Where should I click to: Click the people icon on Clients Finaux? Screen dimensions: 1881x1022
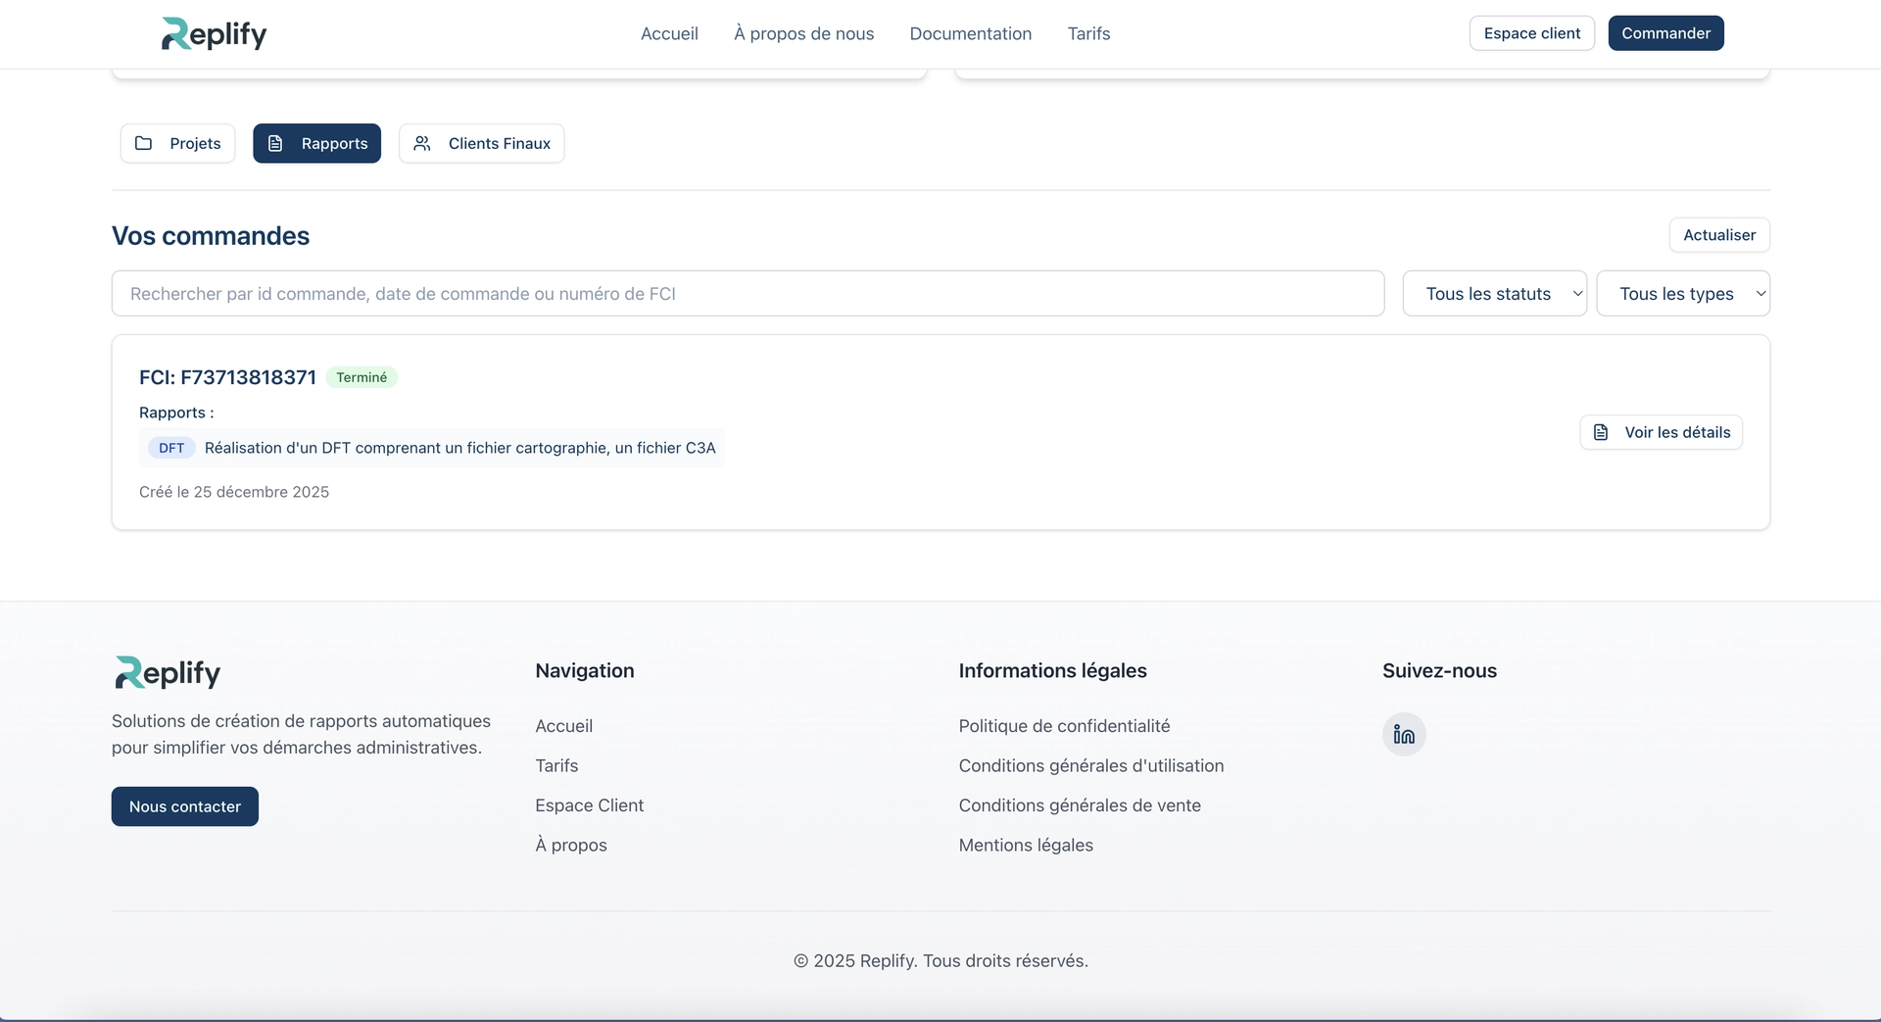pyautogui.click(x=422, y=143)
